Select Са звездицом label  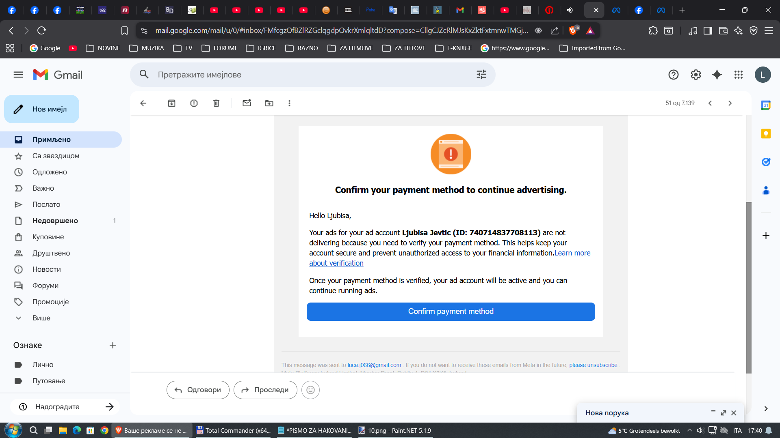pos(56,156)
